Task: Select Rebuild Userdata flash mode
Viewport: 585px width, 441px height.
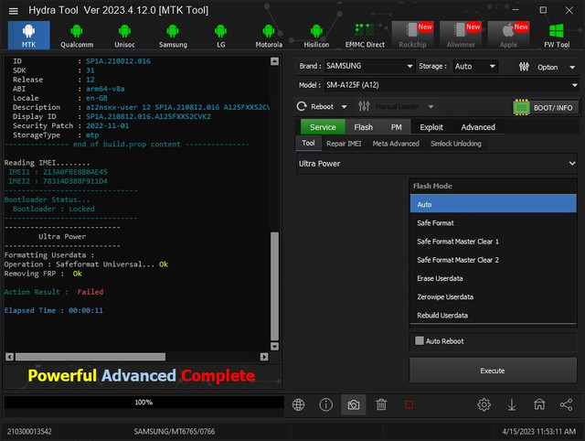Action: point(493,315)
